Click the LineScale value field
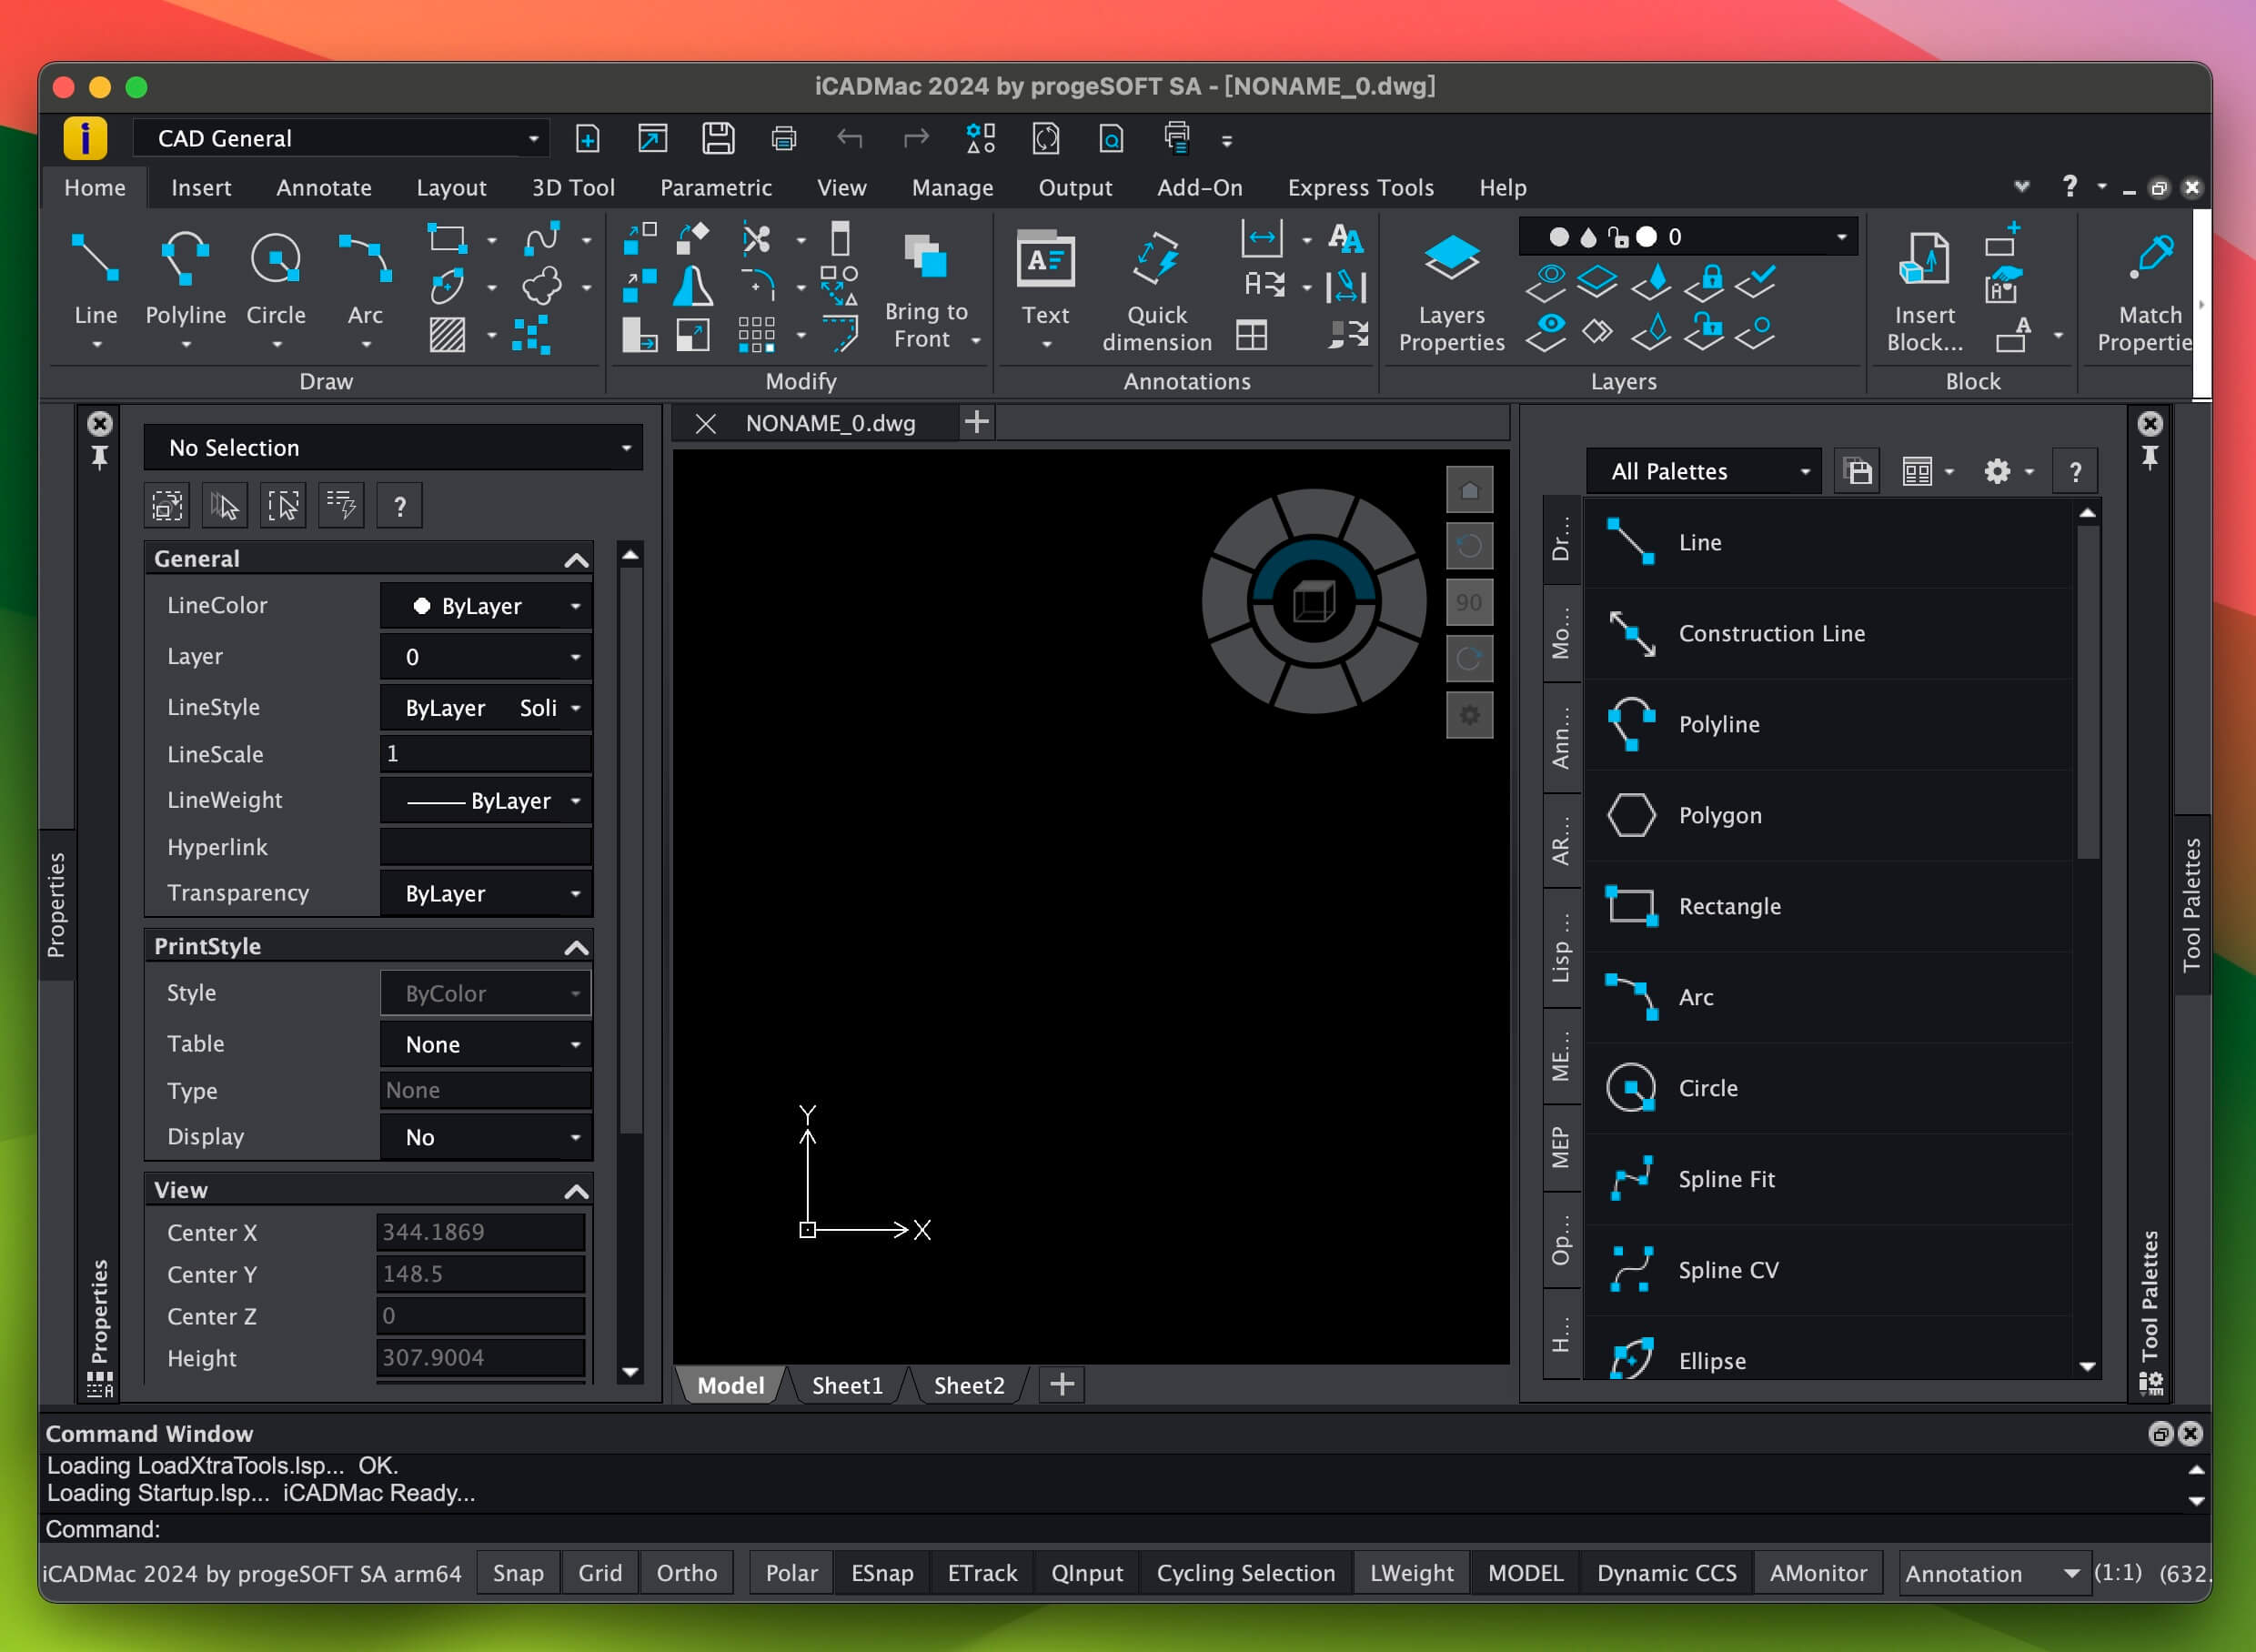2256x1652 pixels. click(486, 754)
